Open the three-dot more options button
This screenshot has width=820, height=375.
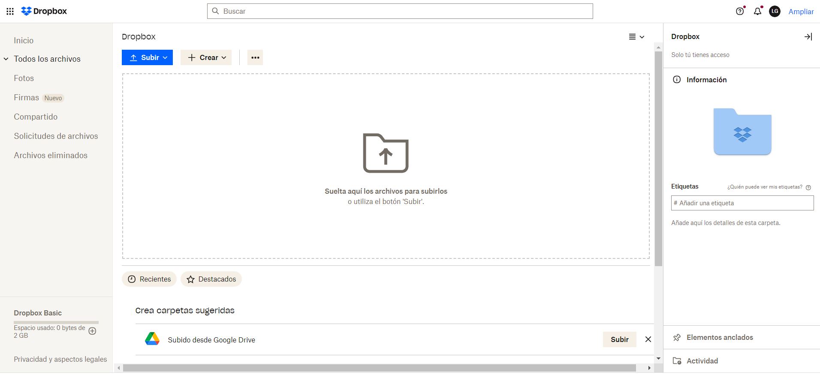(x=255, y=57)
